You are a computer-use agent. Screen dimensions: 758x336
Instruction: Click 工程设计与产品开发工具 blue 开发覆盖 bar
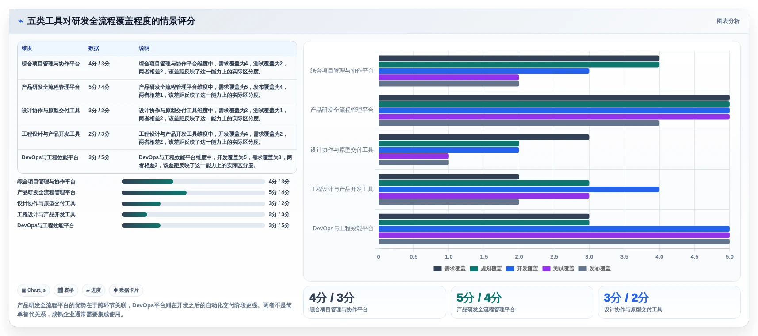(519, 189)
